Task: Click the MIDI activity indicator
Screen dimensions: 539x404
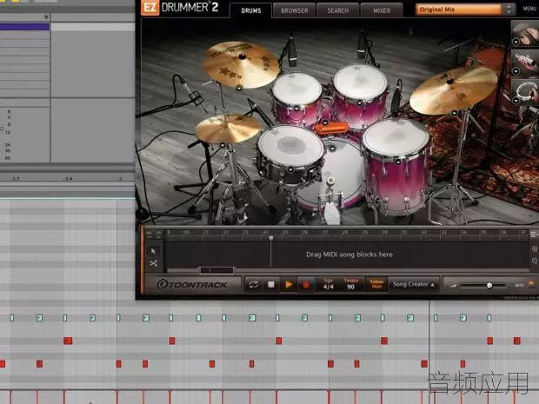Action: tap(531, 284)
